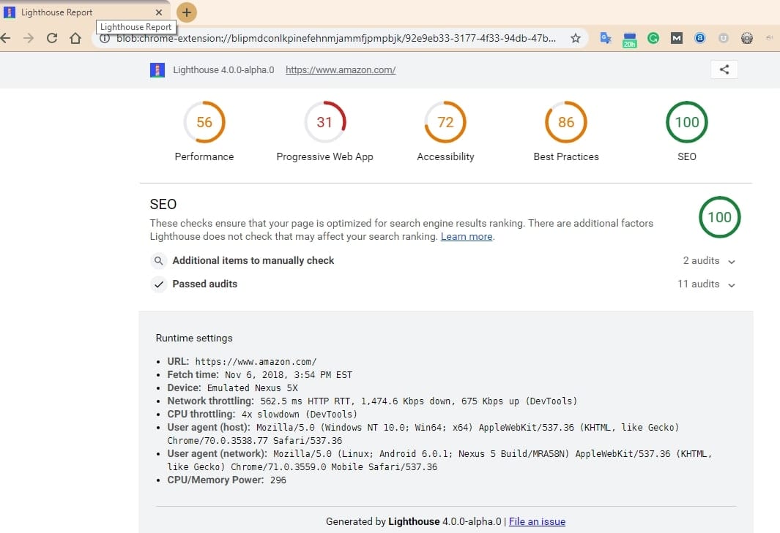Click the Google Translate extension icon
Viewport: 780px width, 533px height.
click(606, 37)
